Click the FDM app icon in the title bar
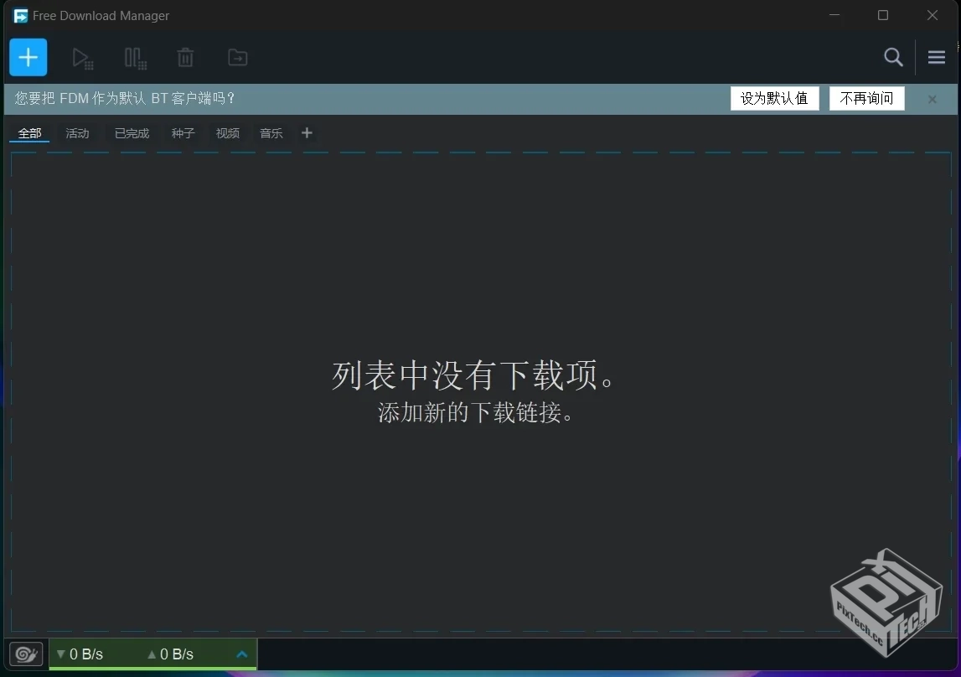This screenshot has height=677, width=961. 20,15
